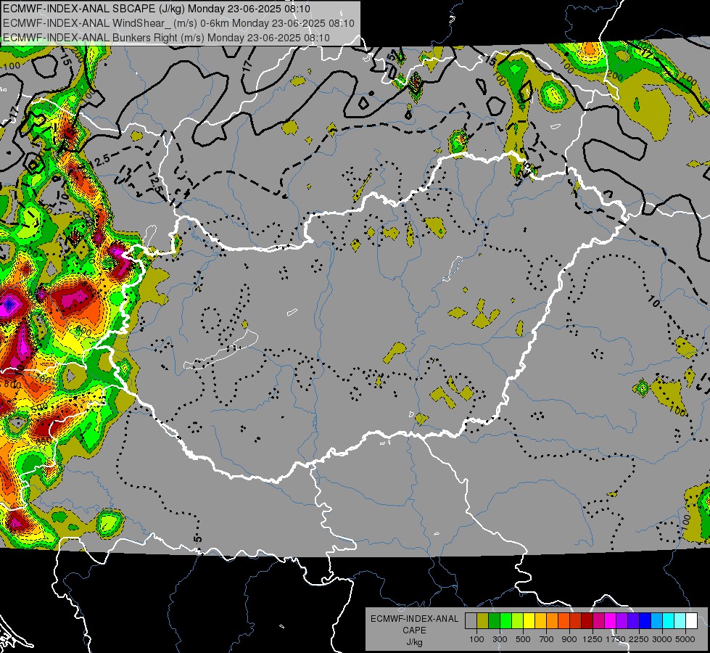Select the bright green legend swatch
The height and width of the screenshot is (653, 710).
505,620
